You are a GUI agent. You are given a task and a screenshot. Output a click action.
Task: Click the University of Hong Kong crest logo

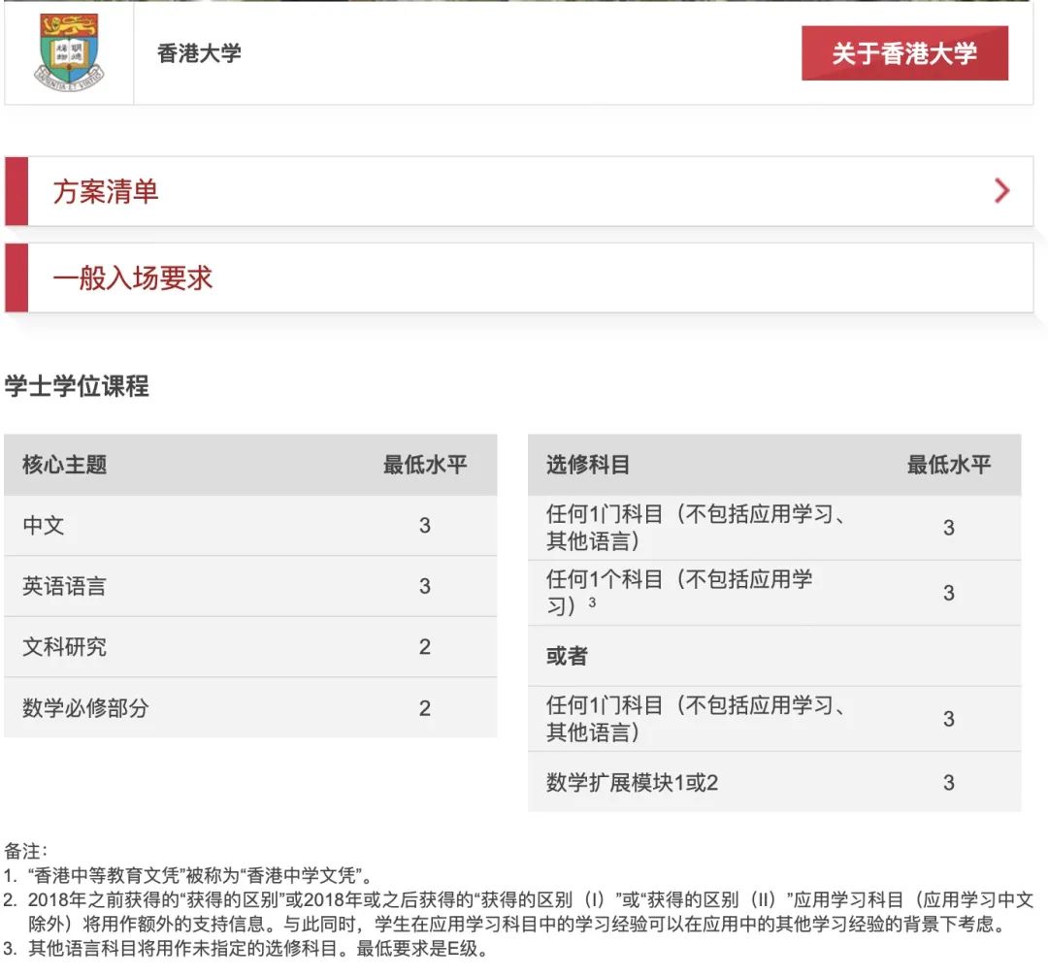(69, 52)
